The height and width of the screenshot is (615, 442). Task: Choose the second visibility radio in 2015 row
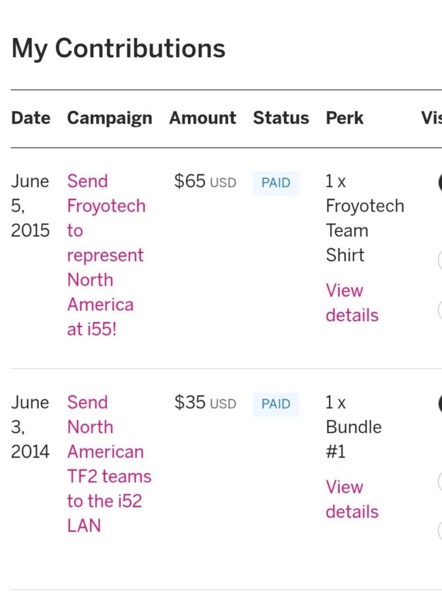click(x=440, y=260)
